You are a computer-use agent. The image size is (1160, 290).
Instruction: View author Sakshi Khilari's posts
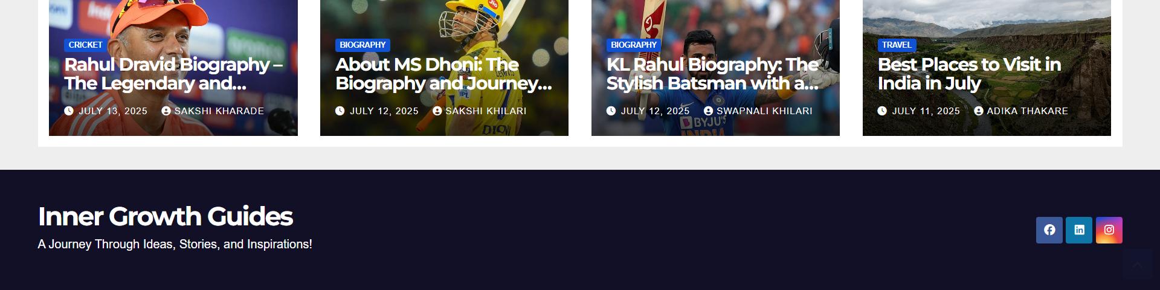[486, 111]
